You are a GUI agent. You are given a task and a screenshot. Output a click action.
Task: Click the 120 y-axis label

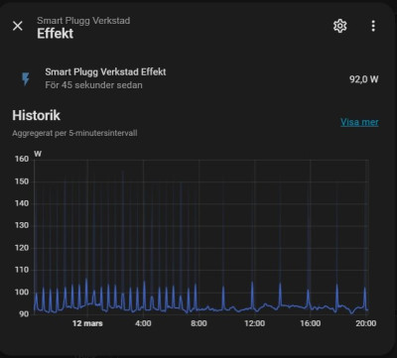[22, 248]
